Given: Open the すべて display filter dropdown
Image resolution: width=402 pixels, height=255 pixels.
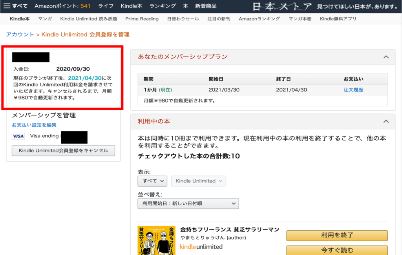Looking at the screenshot, I should [x=152, y=181].
